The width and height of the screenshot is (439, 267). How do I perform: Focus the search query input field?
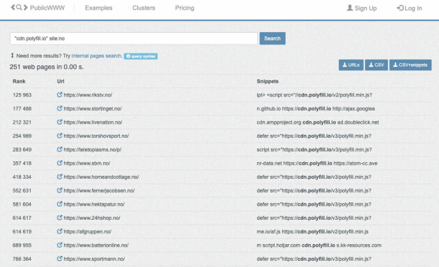click(134, 38)
